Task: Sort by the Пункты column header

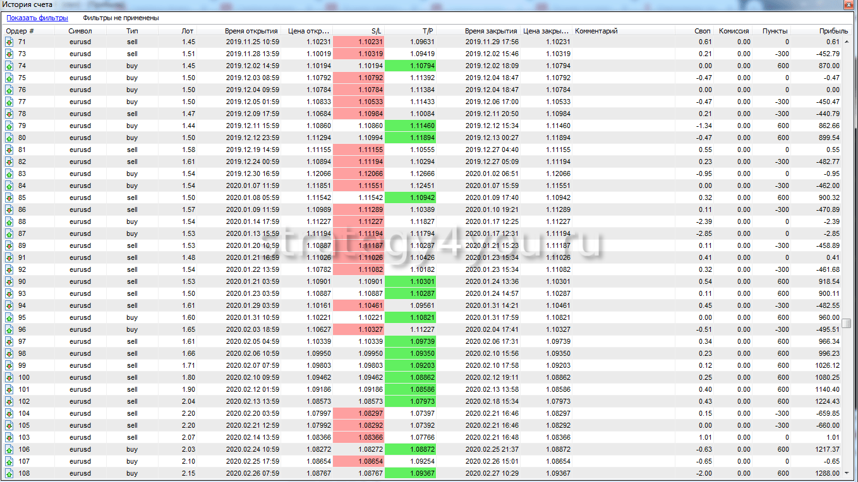Action: click(x=775, y=31)
